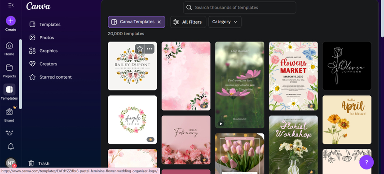Screen dimensions: 384x174
Task: Expand the Category dropdown
Action: tap(225, 22)
